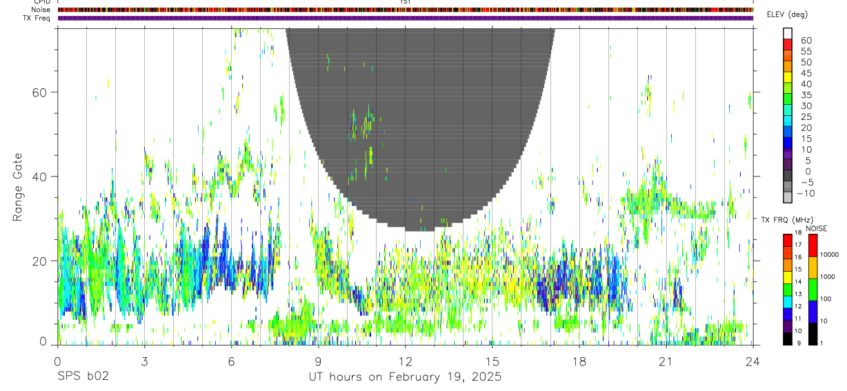Pick the blue ELEV swatch beside label 15
The width and height of the screenshot is (847, 391).
pos(788,143)
